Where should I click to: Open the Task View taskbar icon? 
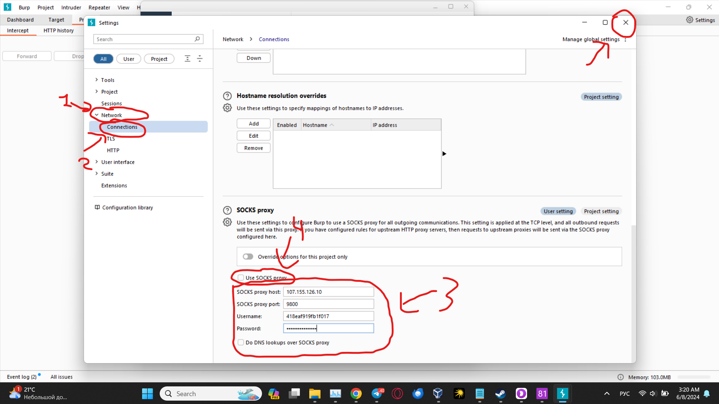coord(294,394)
